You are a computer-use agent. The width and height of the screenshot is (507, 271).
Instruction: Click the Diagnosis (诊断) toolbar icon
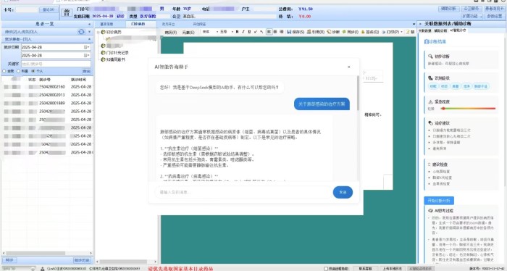tap(329, 32)
